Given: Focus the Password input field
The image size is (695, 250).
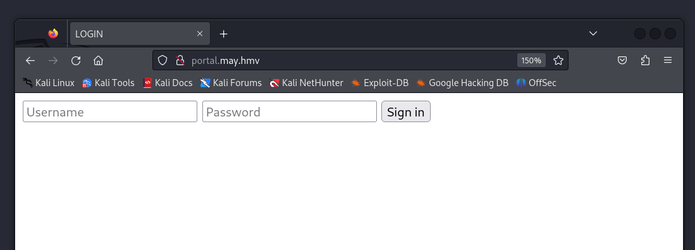Looking at the screenshot, I should [290, 111].
